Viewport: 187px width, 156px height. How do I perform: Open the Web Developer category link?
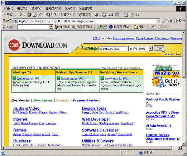[x=96, y=119]
